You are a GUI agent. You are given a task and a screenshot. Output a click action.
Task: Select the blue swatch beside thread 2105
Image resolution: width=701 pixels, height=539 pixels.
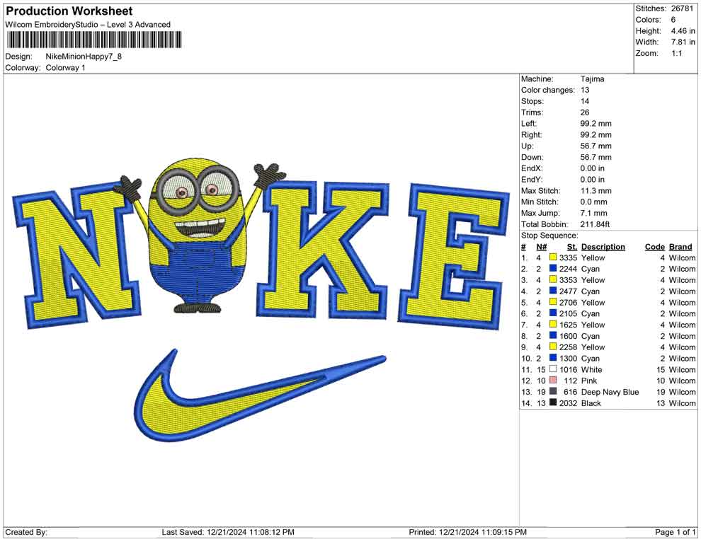[x=553, y=313]
